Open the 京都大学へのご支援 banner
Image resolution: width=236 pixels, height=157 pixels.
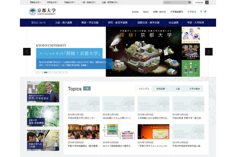(x=43, y=140)
